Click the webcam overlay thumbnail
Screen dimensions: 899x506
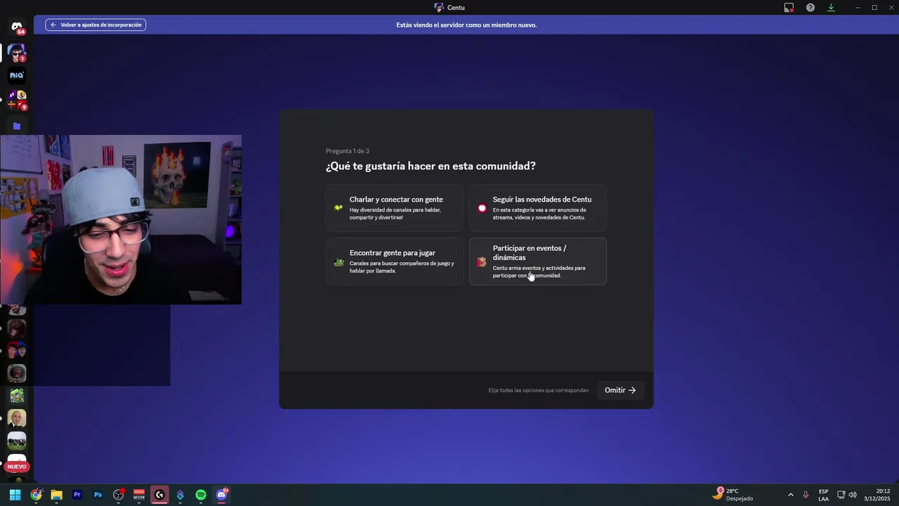point(121,219)
